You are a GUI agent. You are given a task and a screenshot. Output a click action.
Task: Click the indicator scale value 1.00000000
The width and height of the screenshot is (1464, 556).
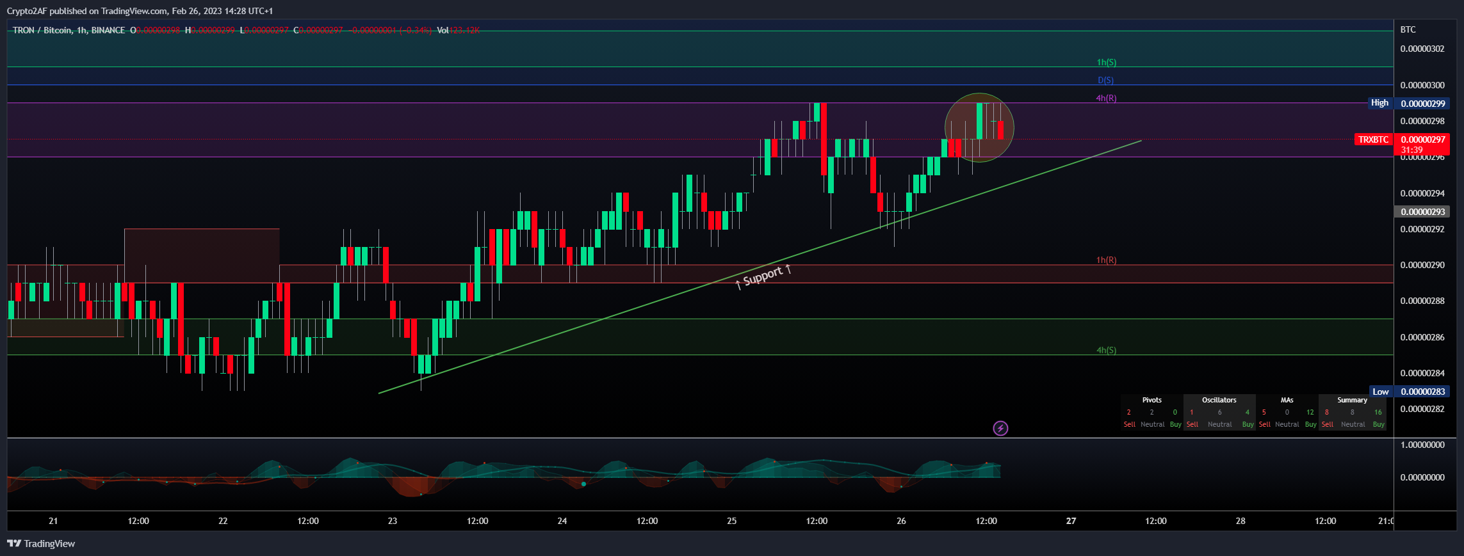tap(1422, 445)
